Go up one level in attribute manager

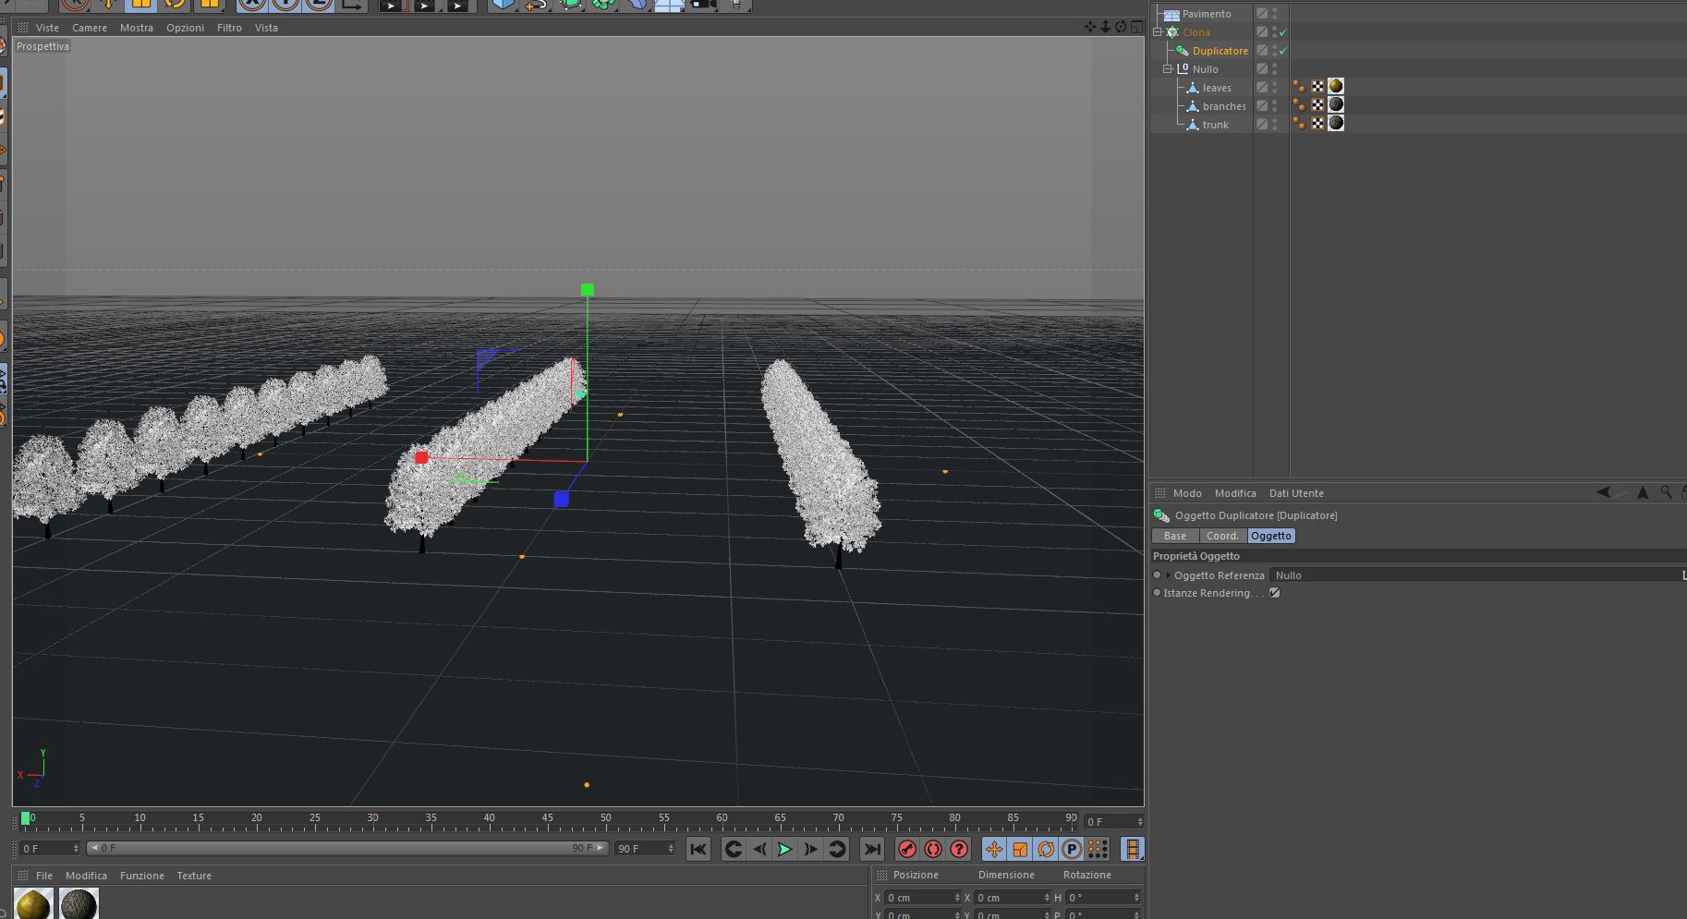pyautogui.click(x=1643, y=492)
